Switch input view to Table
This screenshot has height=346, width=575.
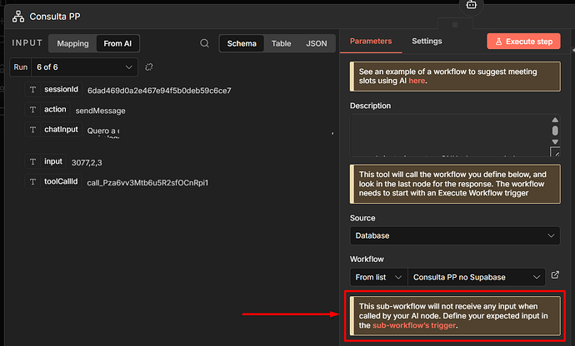point(282,43)
